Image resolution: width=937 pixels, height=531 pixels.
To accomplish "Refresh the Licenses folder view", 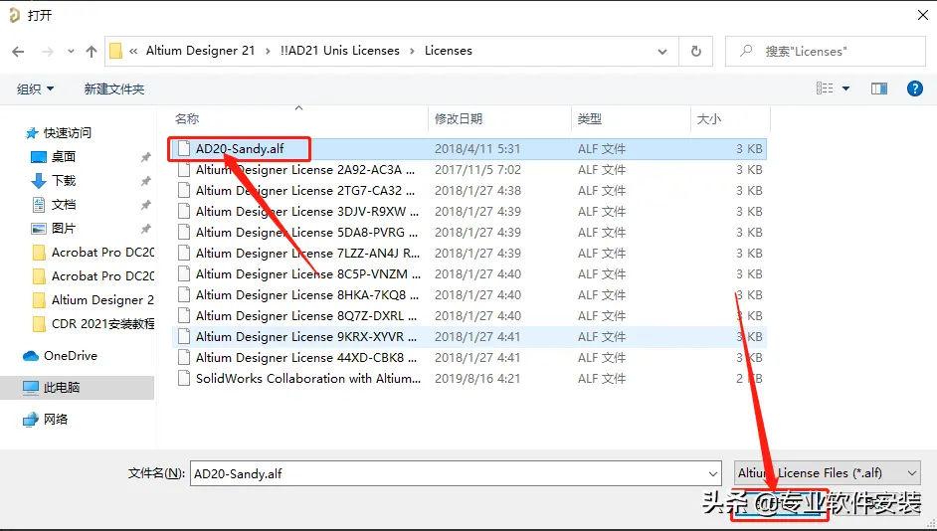I will pos(696,52).
